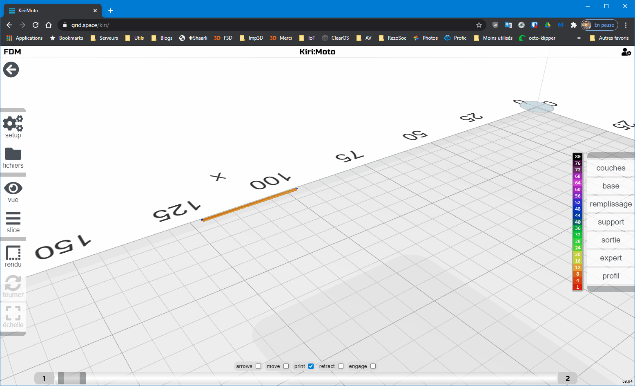The image size is (635, 386).
Task: Open the +Shaarli bookmark
Action: [x=194, y=38]
